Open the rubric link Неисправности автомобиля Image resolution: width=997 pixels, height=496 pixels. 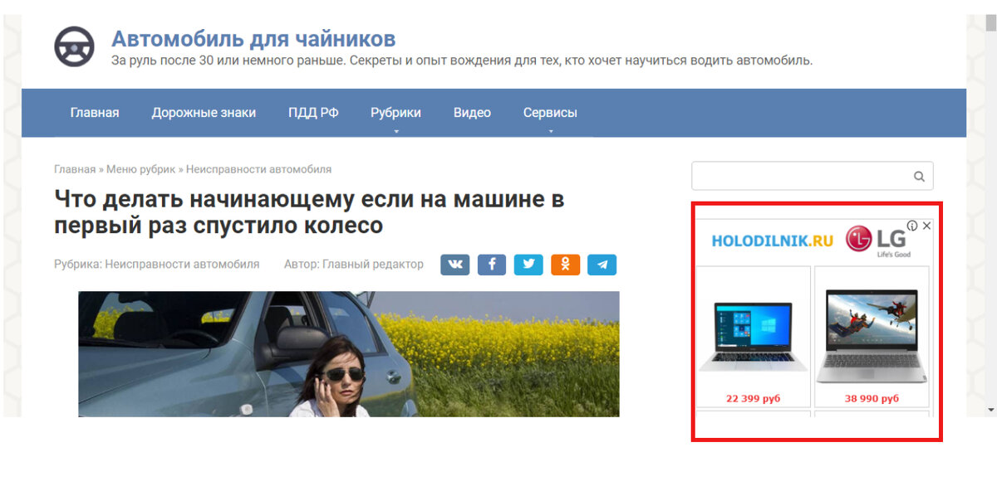click(x=182, y=265)
